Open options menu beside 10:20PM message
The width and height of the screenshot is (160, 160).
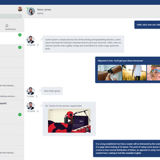(38, 45)
